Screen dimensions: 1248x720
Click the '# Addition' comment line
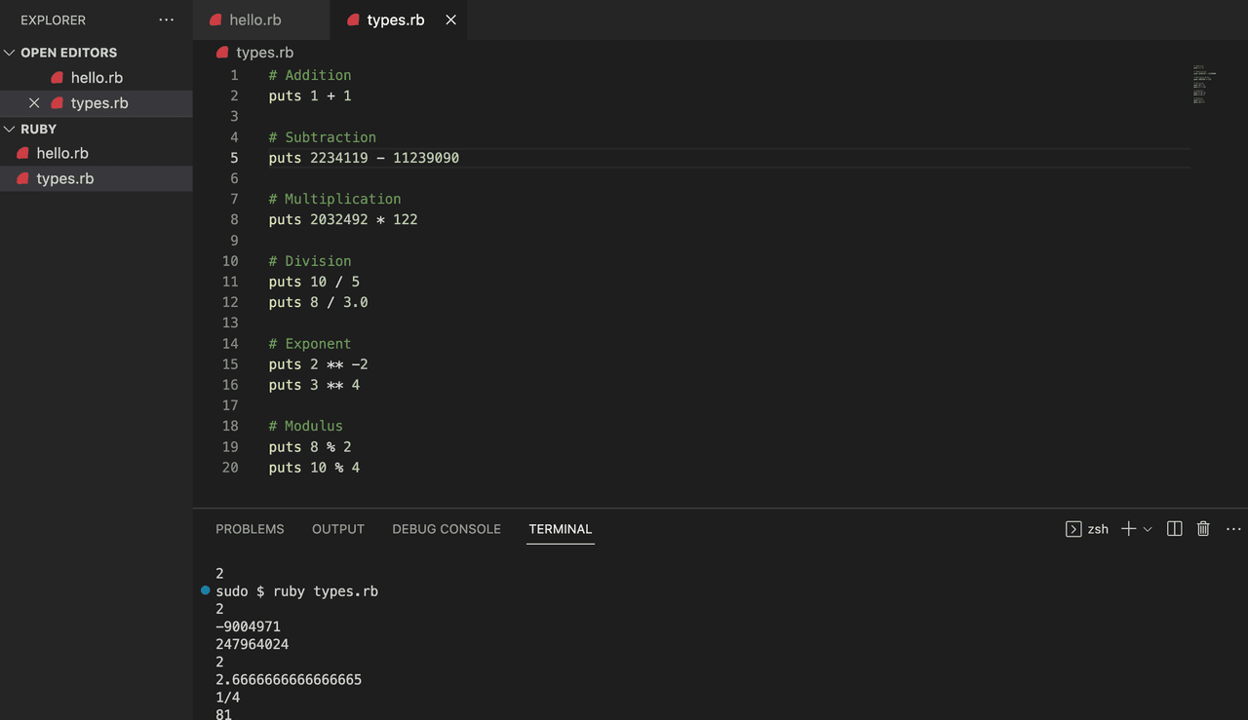point(310,75)
